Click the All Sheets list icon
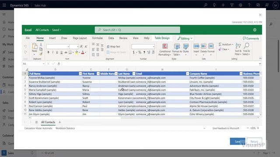Image resolution: width=280 pixels, height=157 pixels. (36, 122)
